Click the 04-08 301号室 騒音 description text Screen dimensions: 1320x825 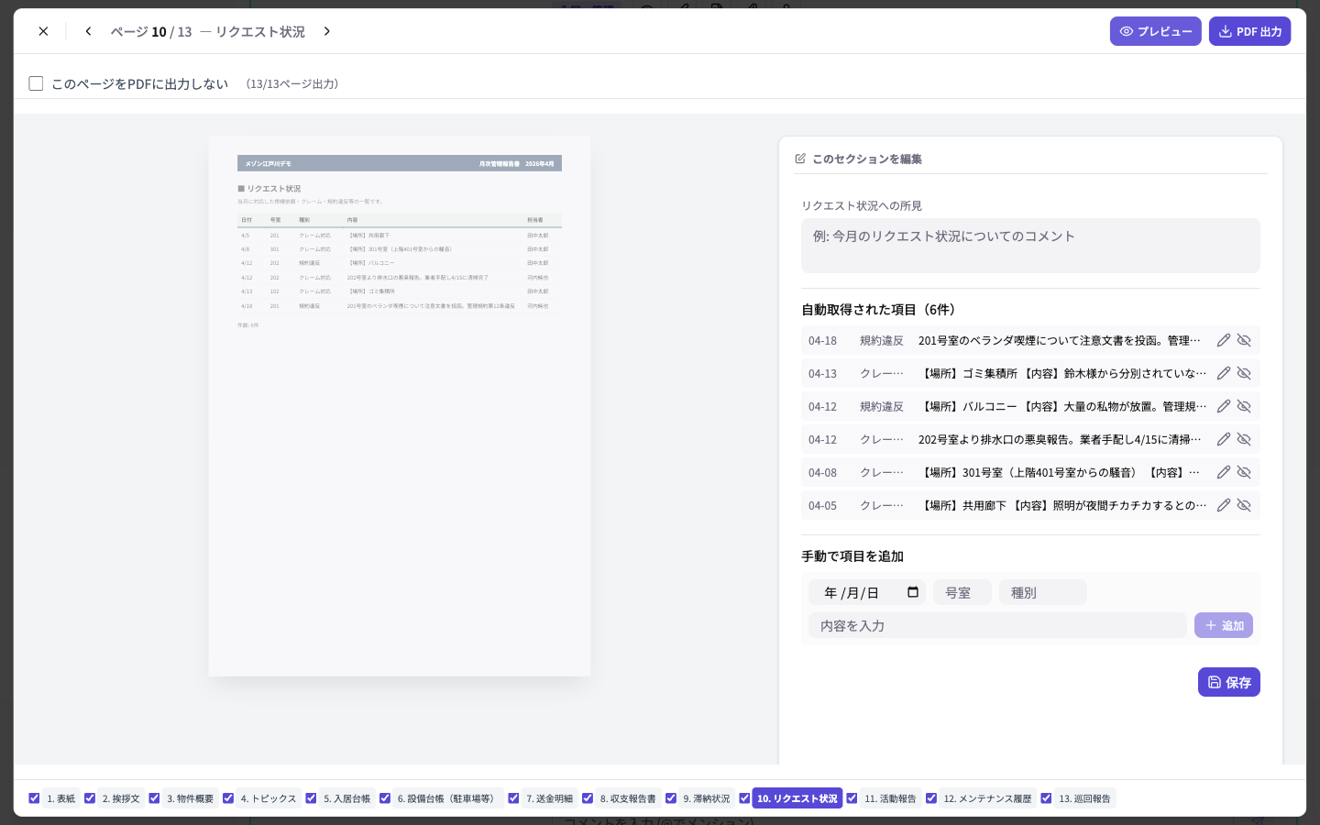coord(1060,472)
